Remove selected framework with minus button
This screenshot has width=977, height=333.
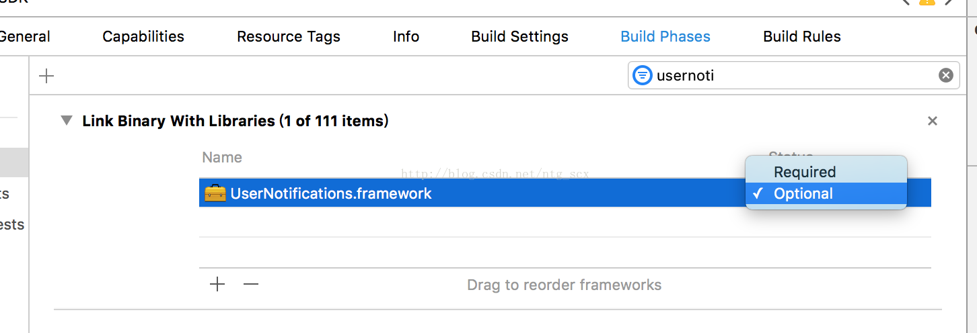[x=251, y=285]
